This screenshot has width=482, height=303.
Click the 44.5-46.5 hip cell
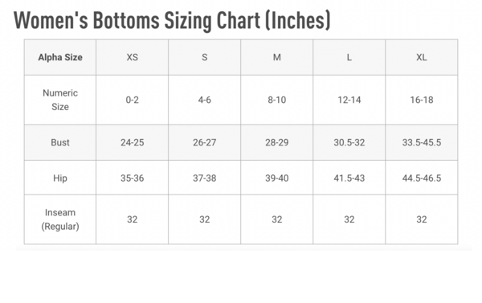[x=422, y=178]
